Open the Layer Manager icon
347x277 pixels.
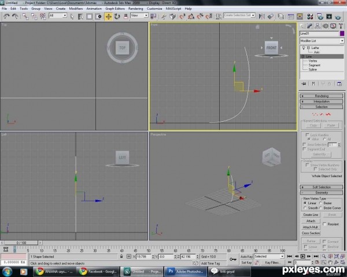coord(281,16)
